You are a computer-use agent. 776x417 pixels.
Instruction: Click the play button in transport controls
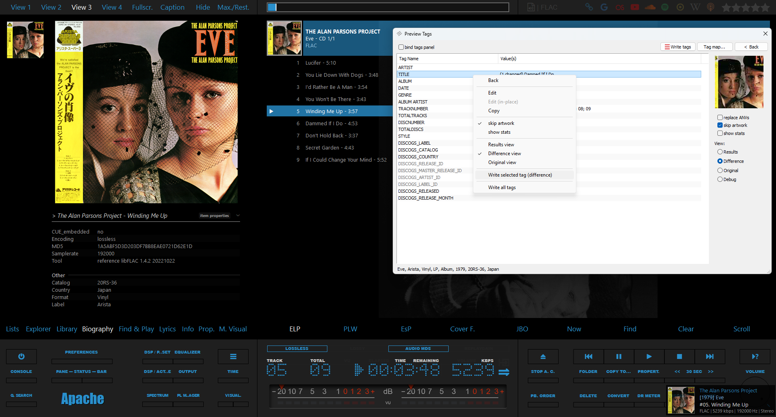(649, 356)
